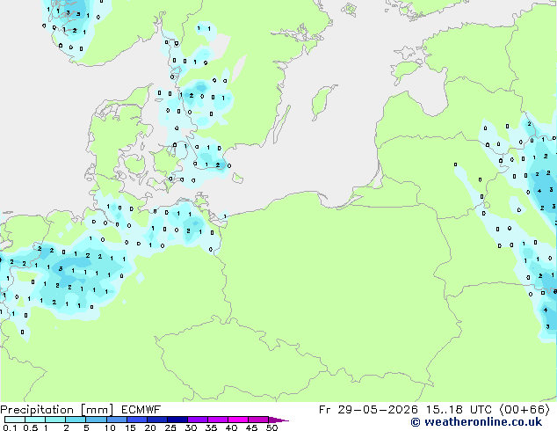Click the legend label '50'
This screenshot has height=431, width=557.
[x=271, y=427]
